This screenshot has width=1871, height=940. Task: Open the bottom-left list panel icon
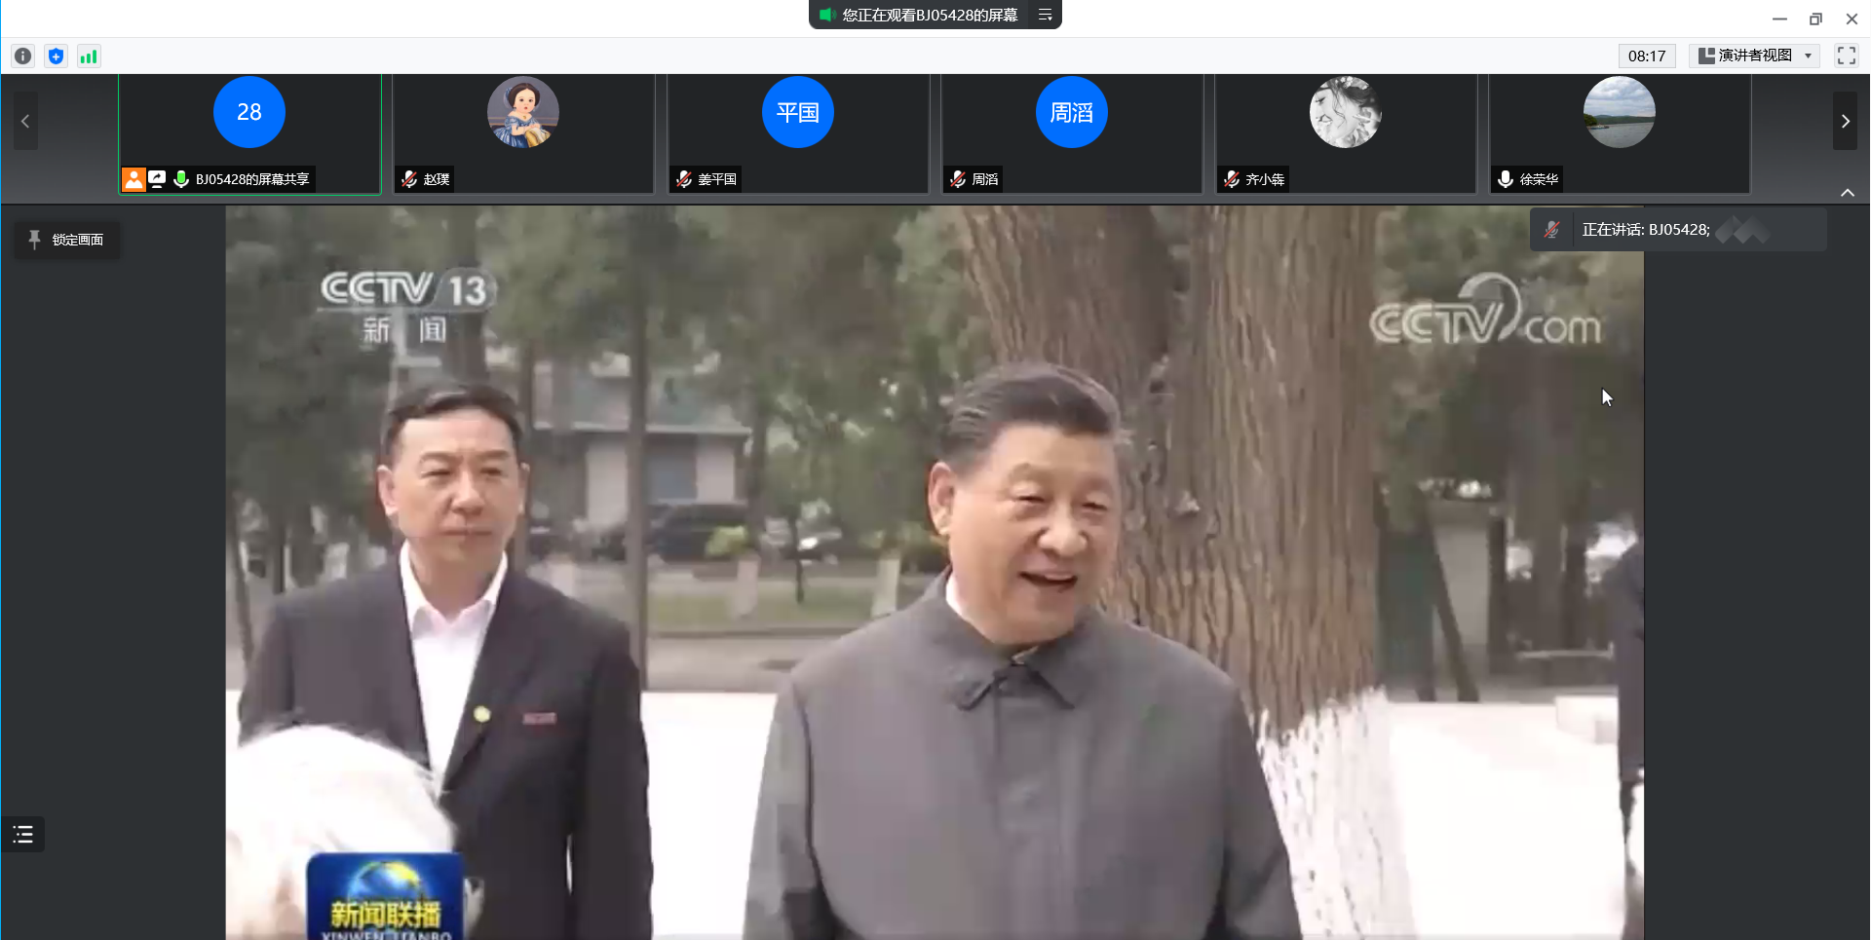coord(23,834)
